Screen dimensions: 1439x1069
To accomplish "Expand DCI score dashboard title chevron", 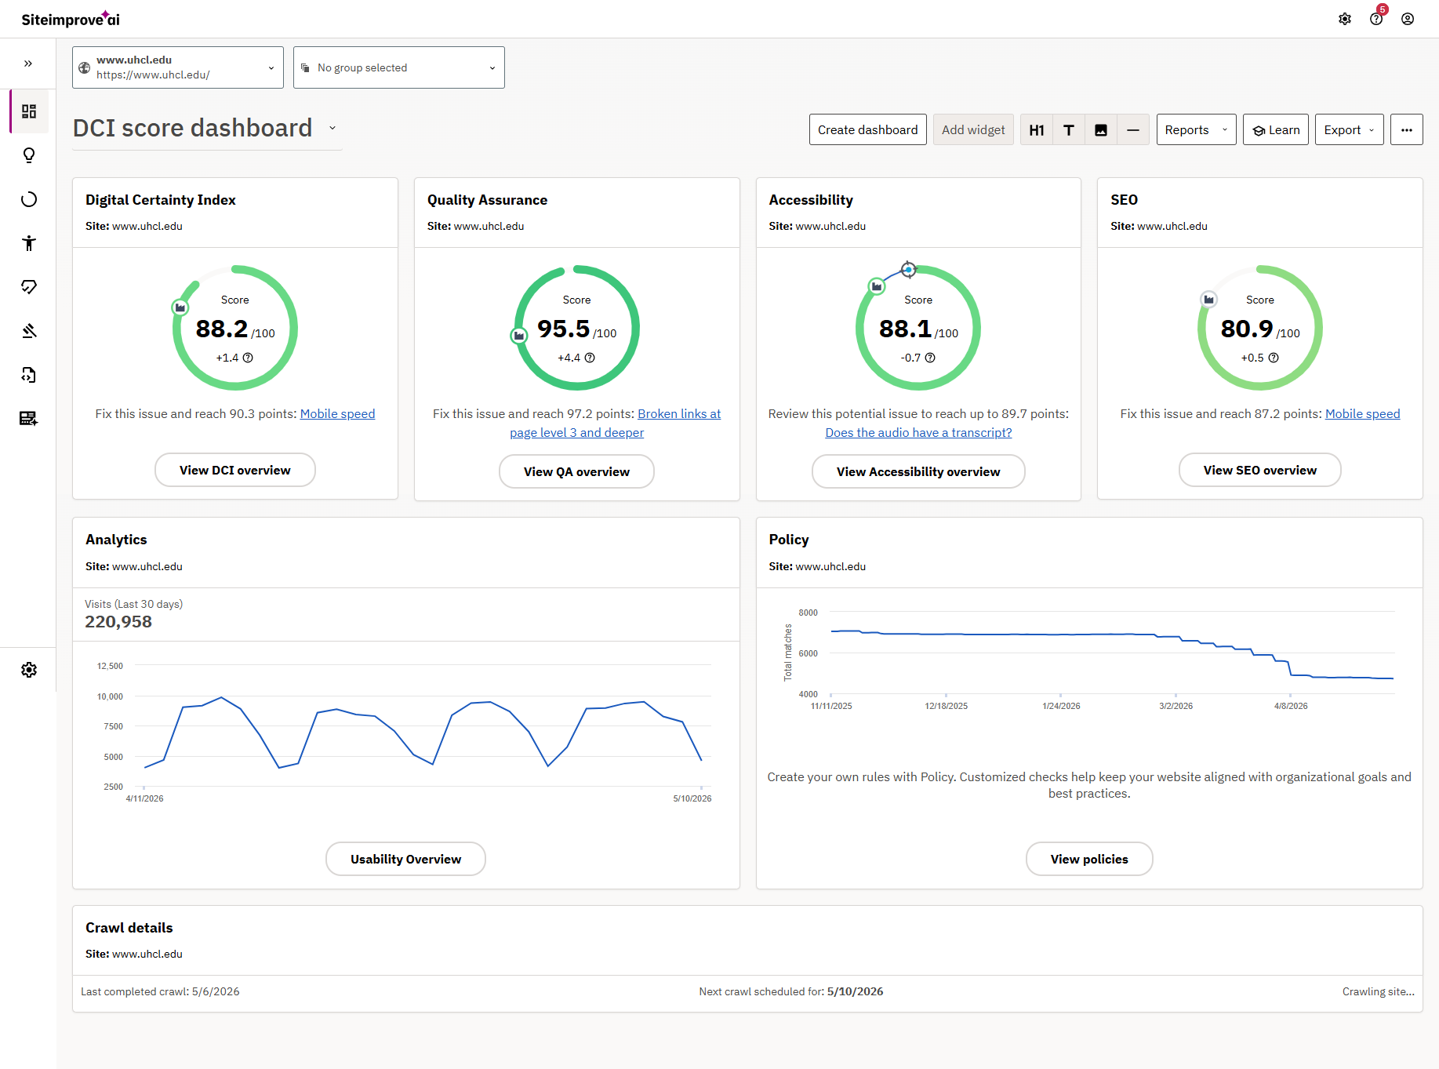I will [332, 128].
